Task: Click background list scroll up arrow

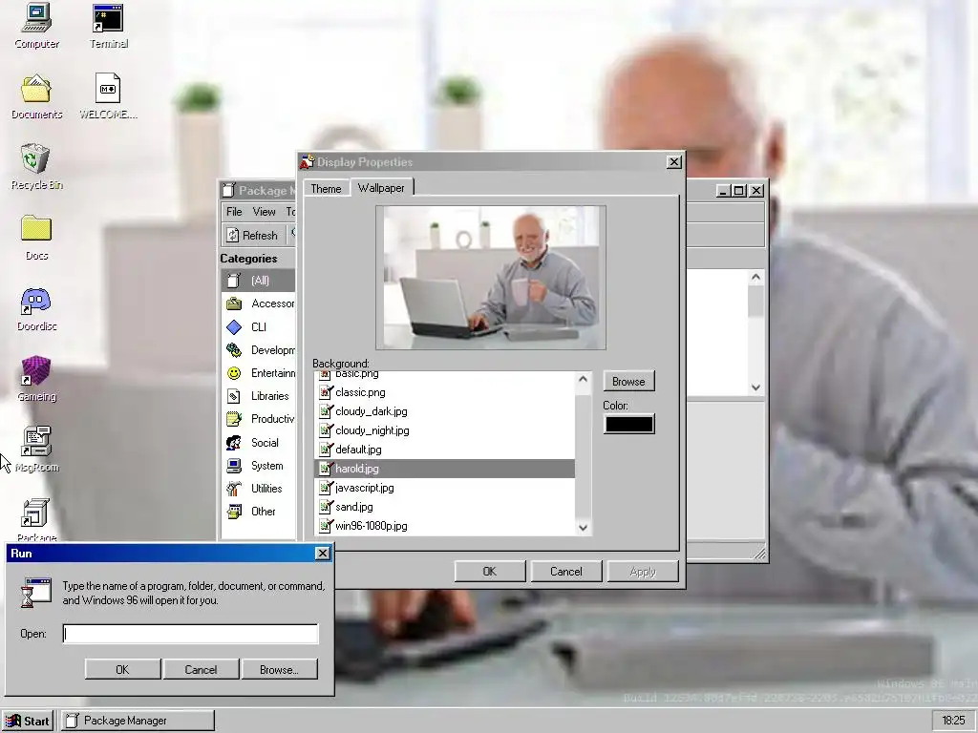Action: tap(583, 379)
